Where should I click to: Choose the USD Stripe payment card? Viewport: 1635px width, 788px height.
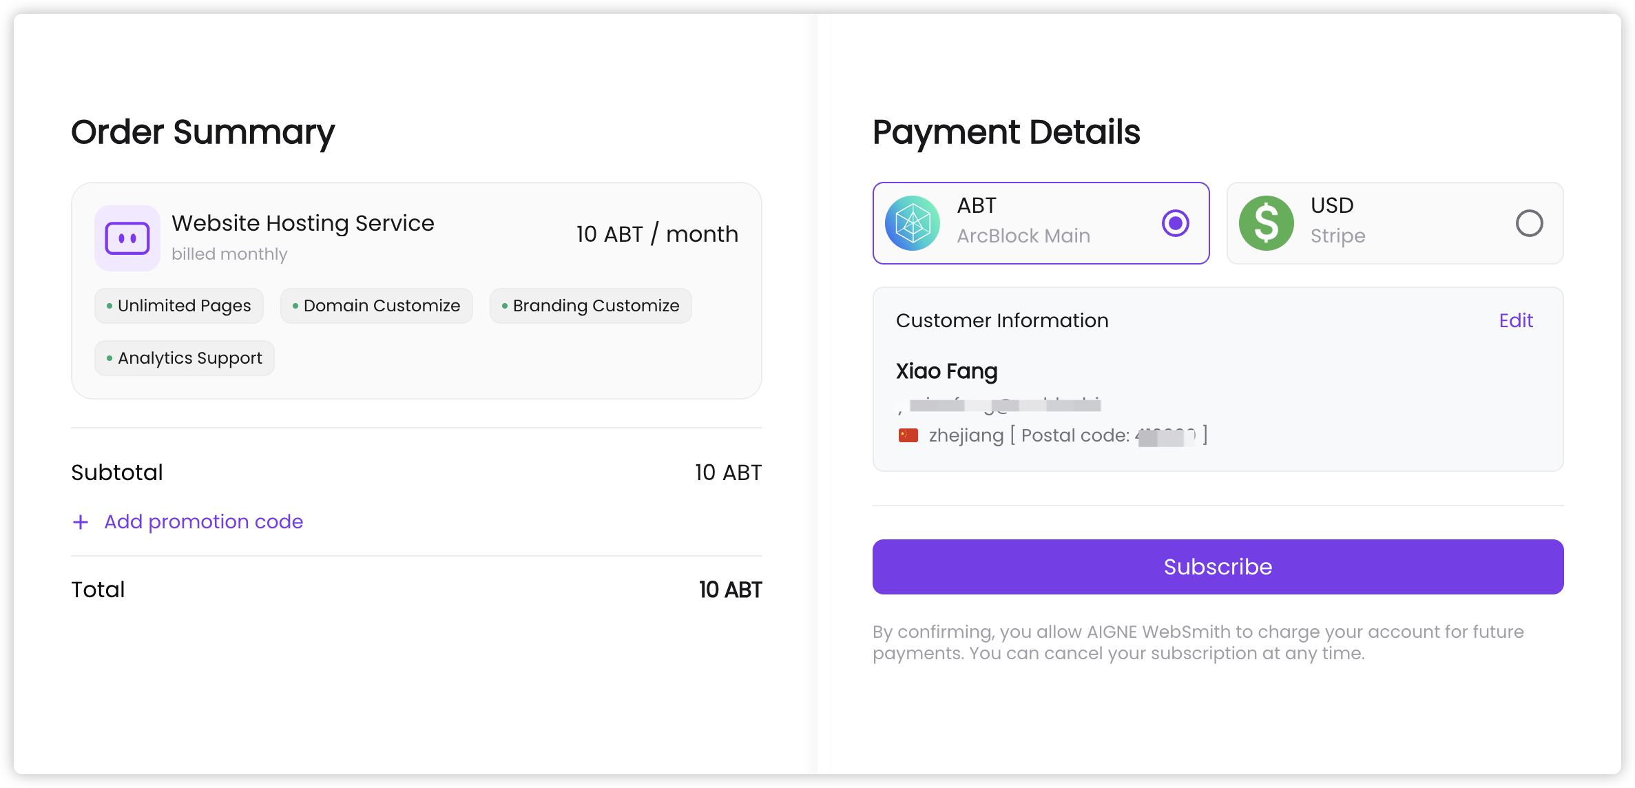(1395, 222)
